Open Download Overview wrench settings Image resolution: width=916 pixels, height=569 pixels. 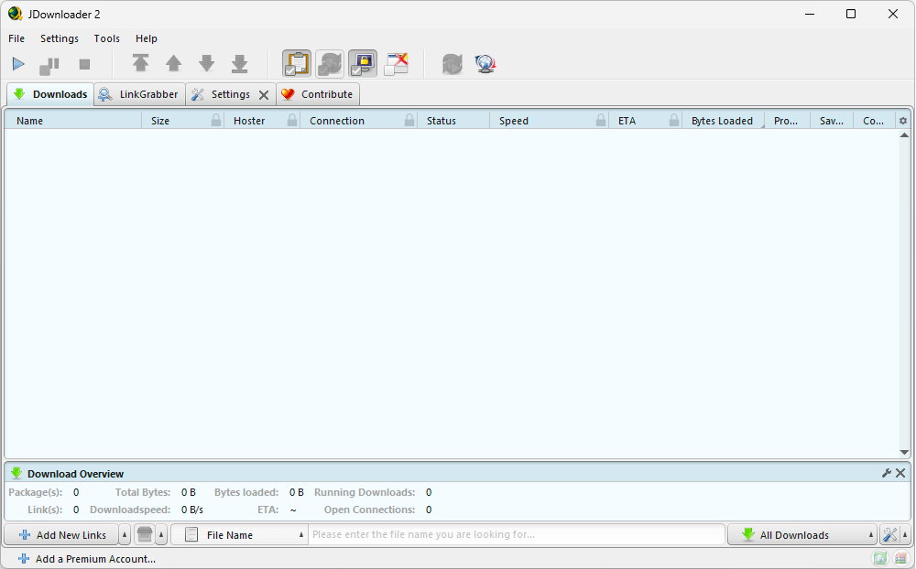click(886, 473)
